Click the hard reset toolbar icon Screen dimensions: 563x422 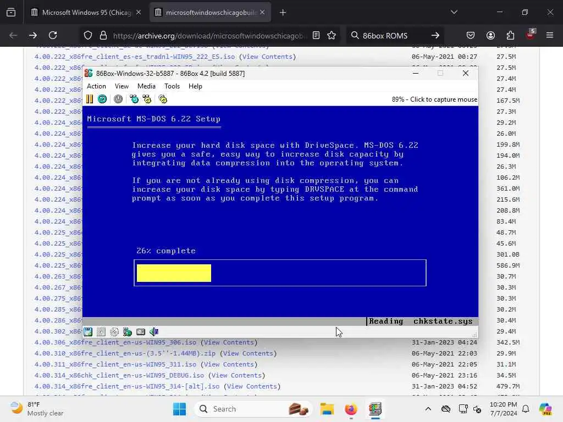coord(102,99)
